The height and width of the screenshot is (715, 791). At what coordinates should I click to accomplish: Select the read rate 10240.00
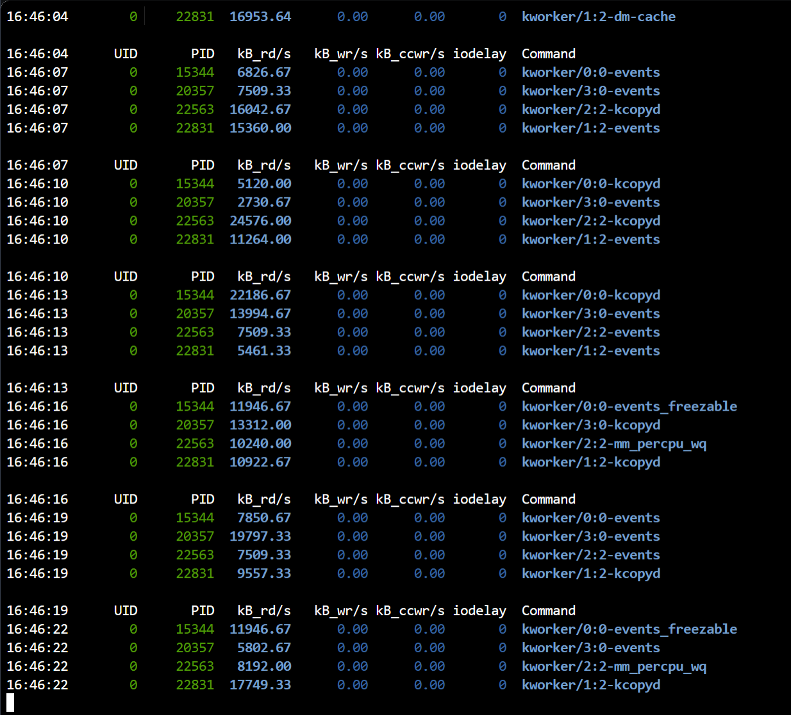260,444
